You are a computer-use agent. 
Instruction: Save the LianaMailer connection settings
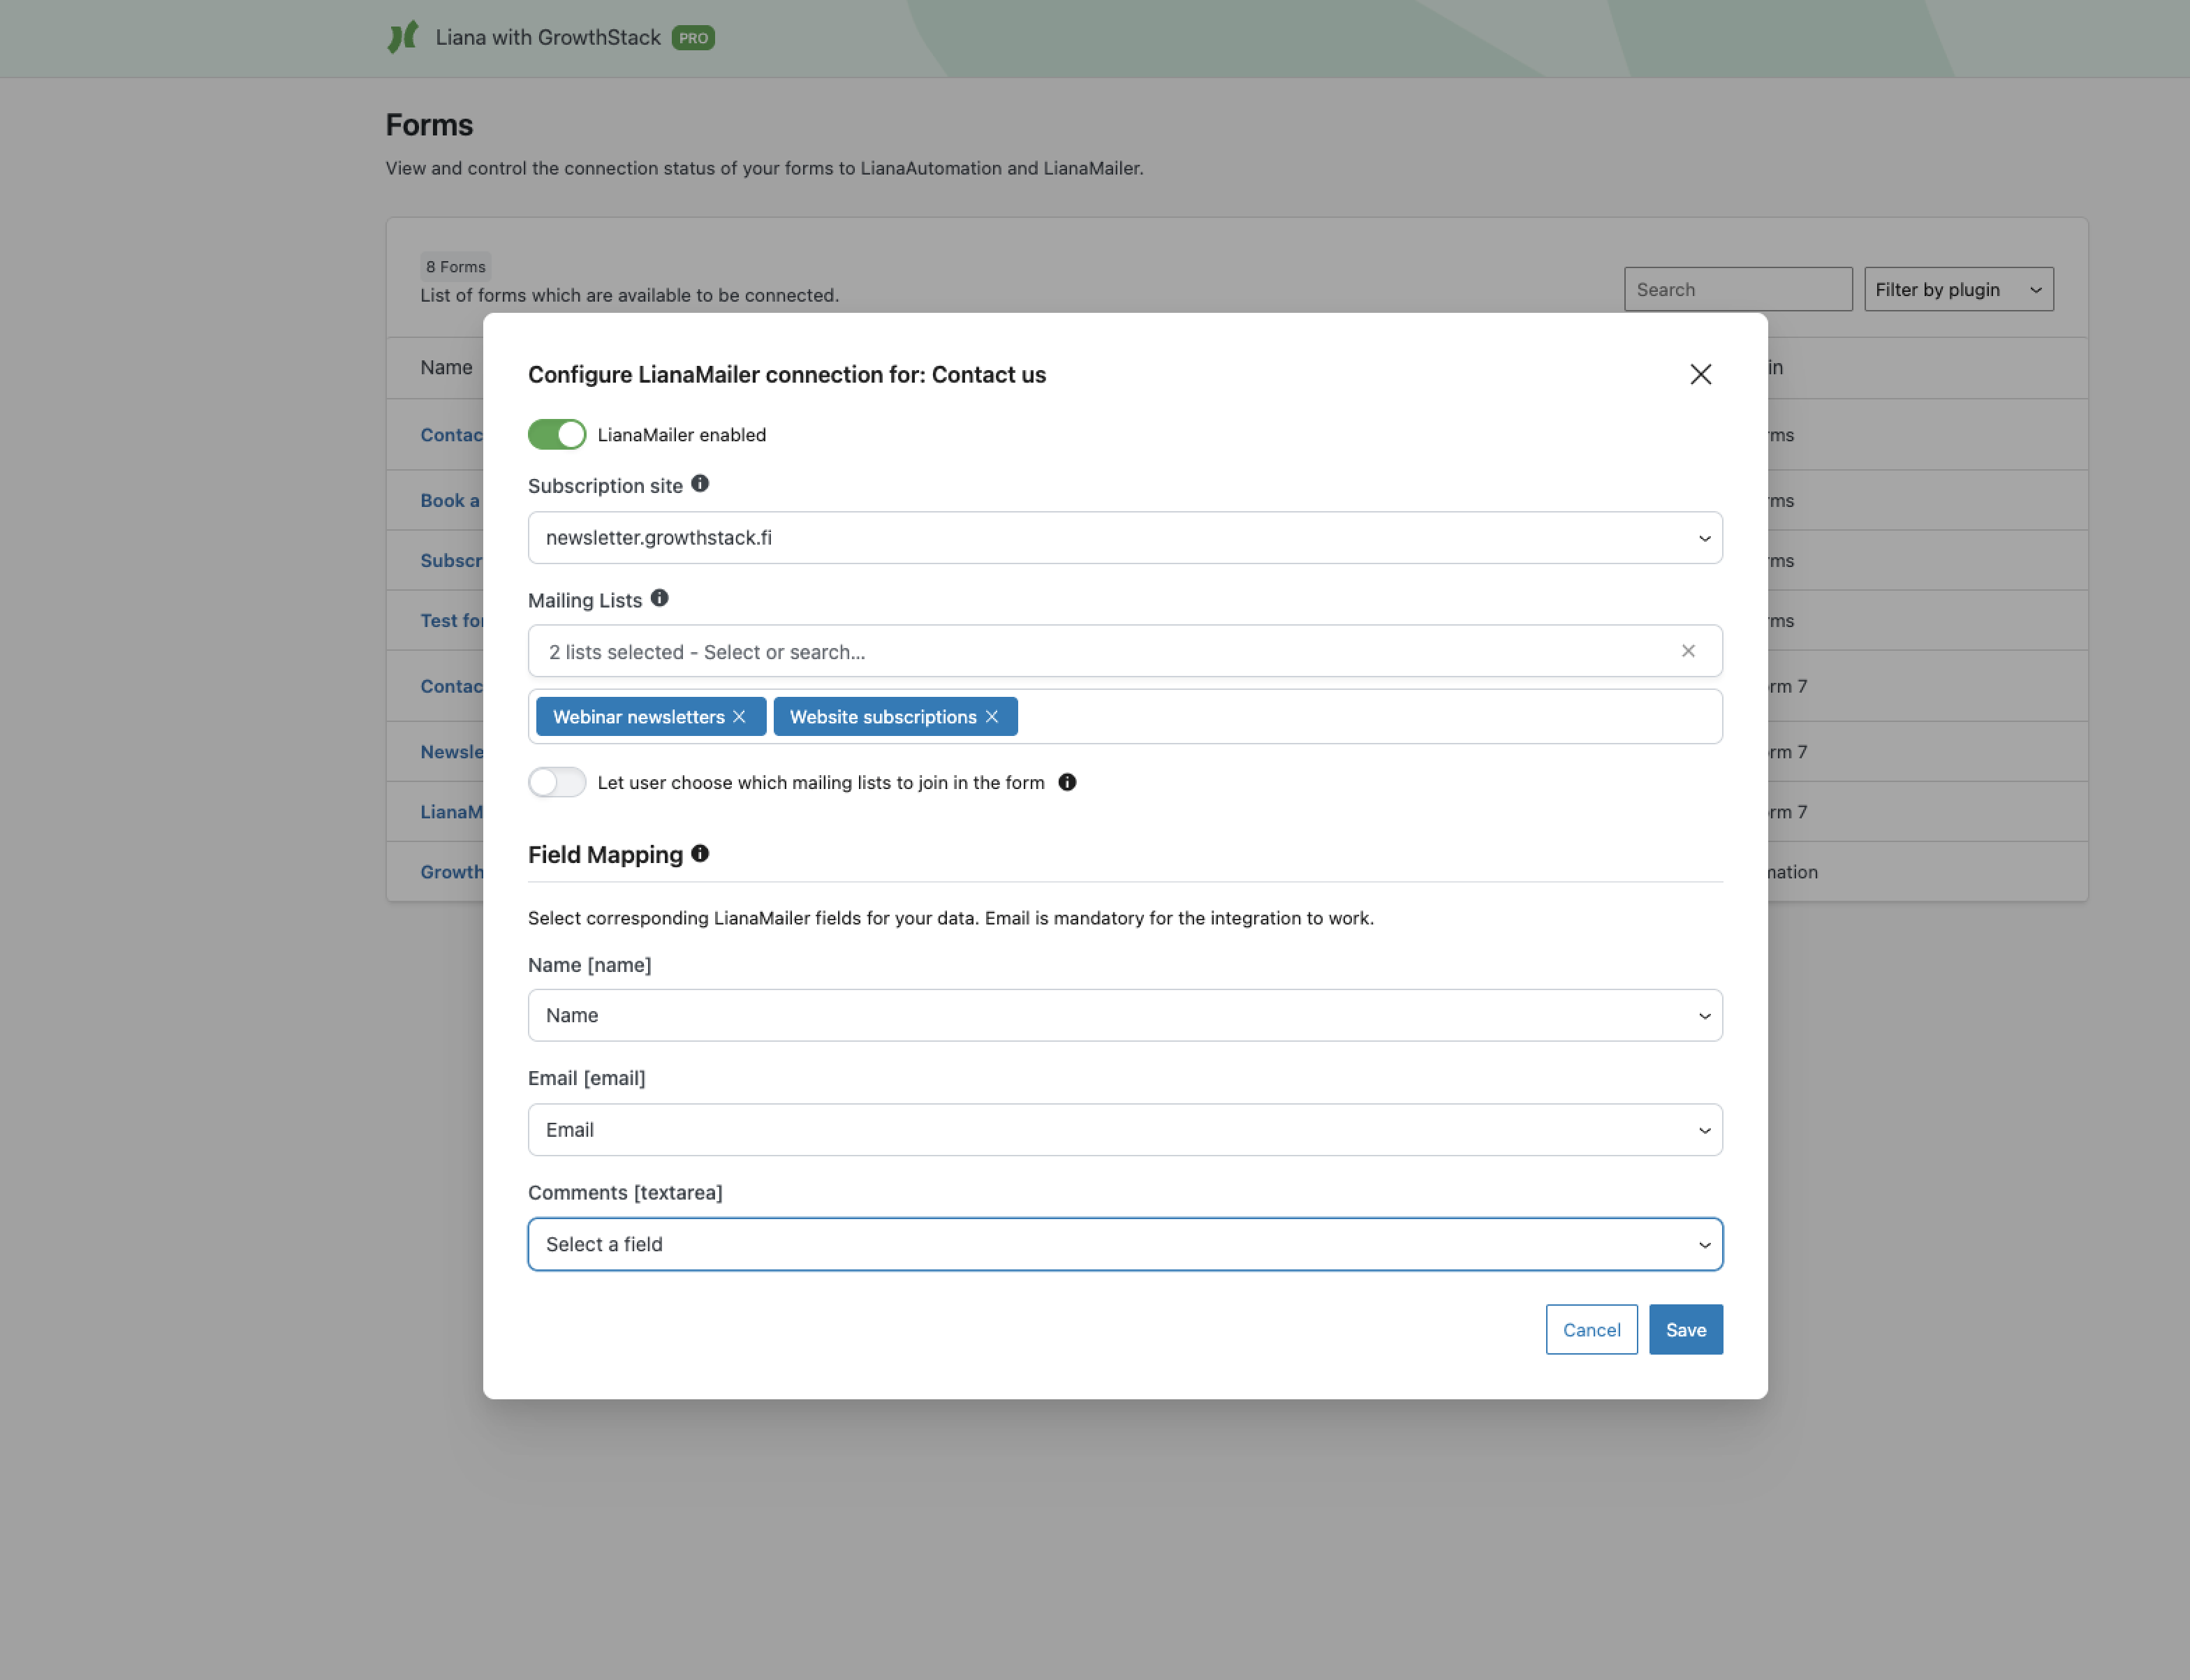(x=1685, y=1329)
